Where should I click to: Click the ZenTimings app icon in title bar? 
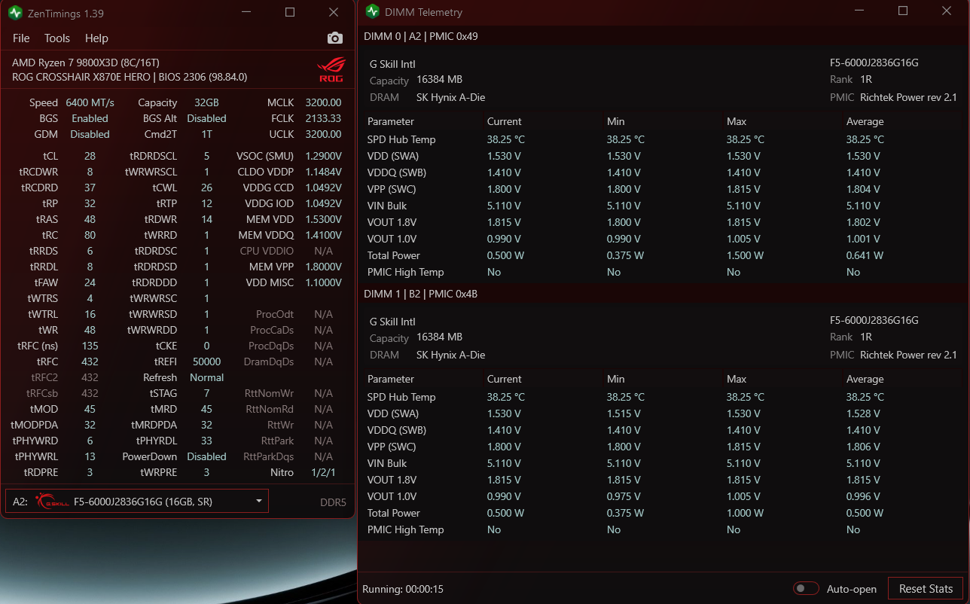(x=15, y=13)
